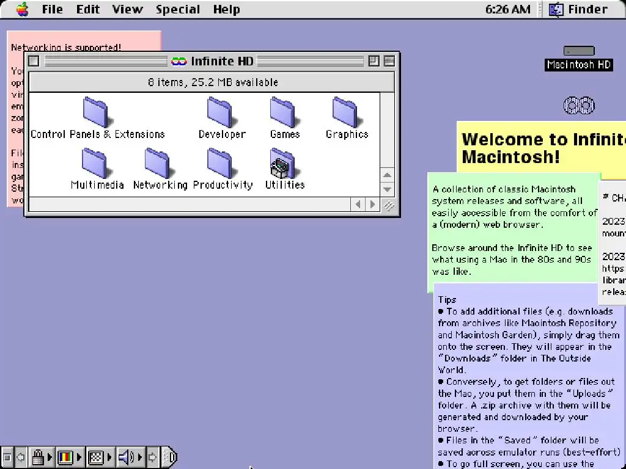
Task: Click the Control Strip right scroll arrow
Action: [152, 457]
